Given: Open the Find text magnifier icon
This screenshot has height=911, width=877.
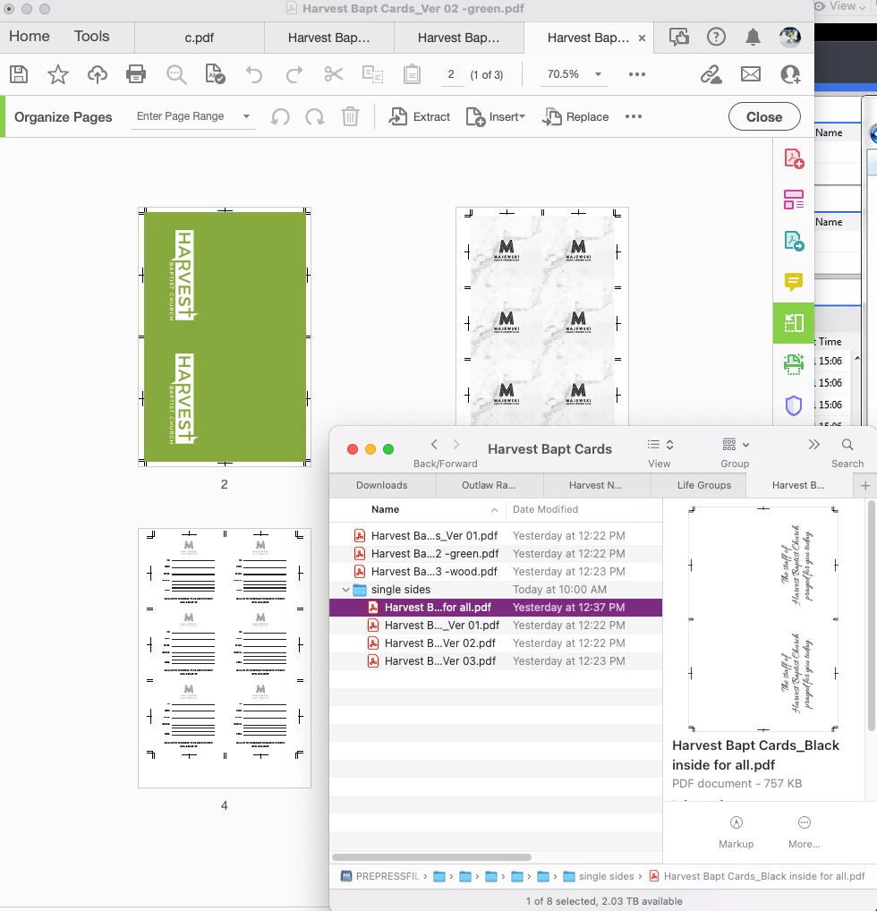Looking at the screenshot, I should [175, 74].
